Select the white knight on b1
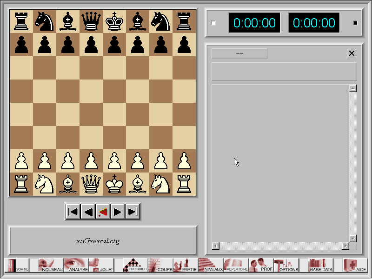 coord(45,184)
